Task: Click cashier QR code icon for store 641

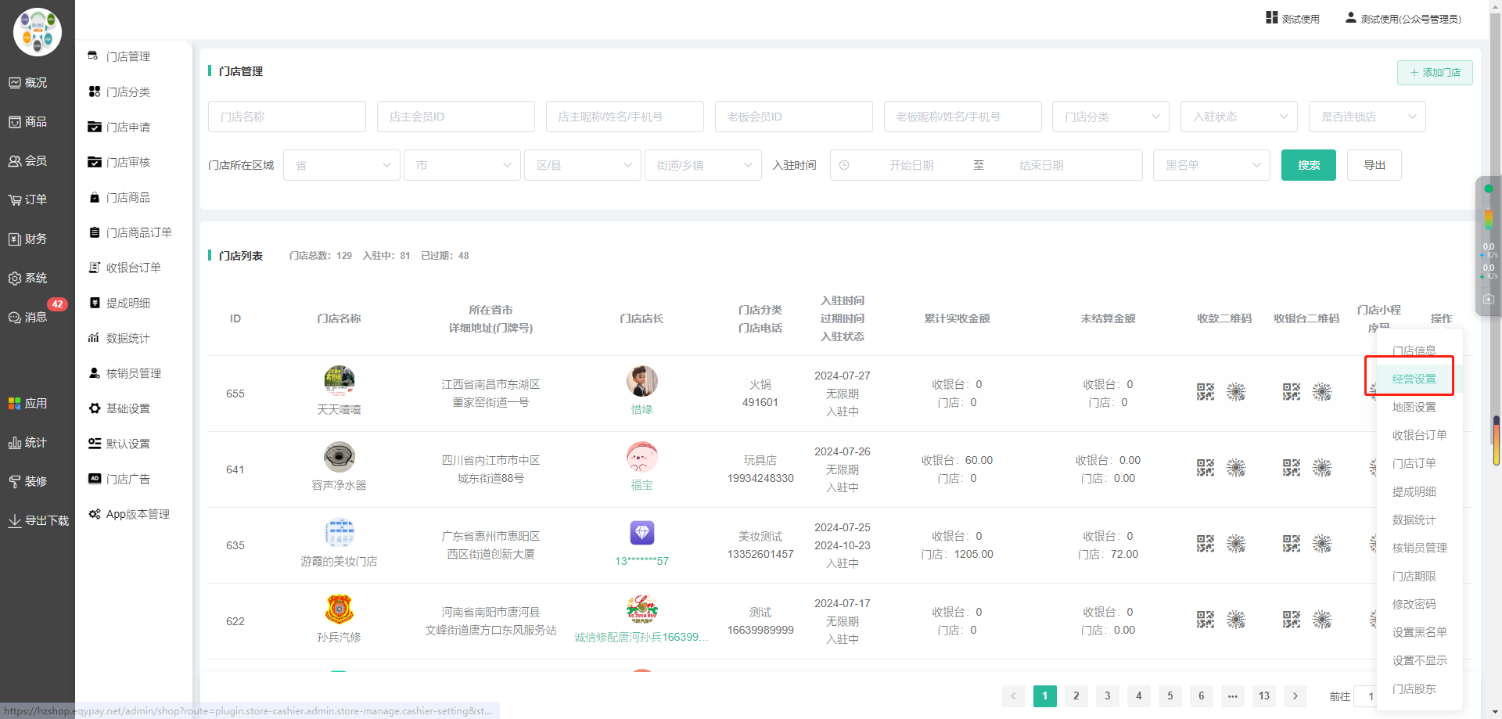Action: pos(1291,468)
